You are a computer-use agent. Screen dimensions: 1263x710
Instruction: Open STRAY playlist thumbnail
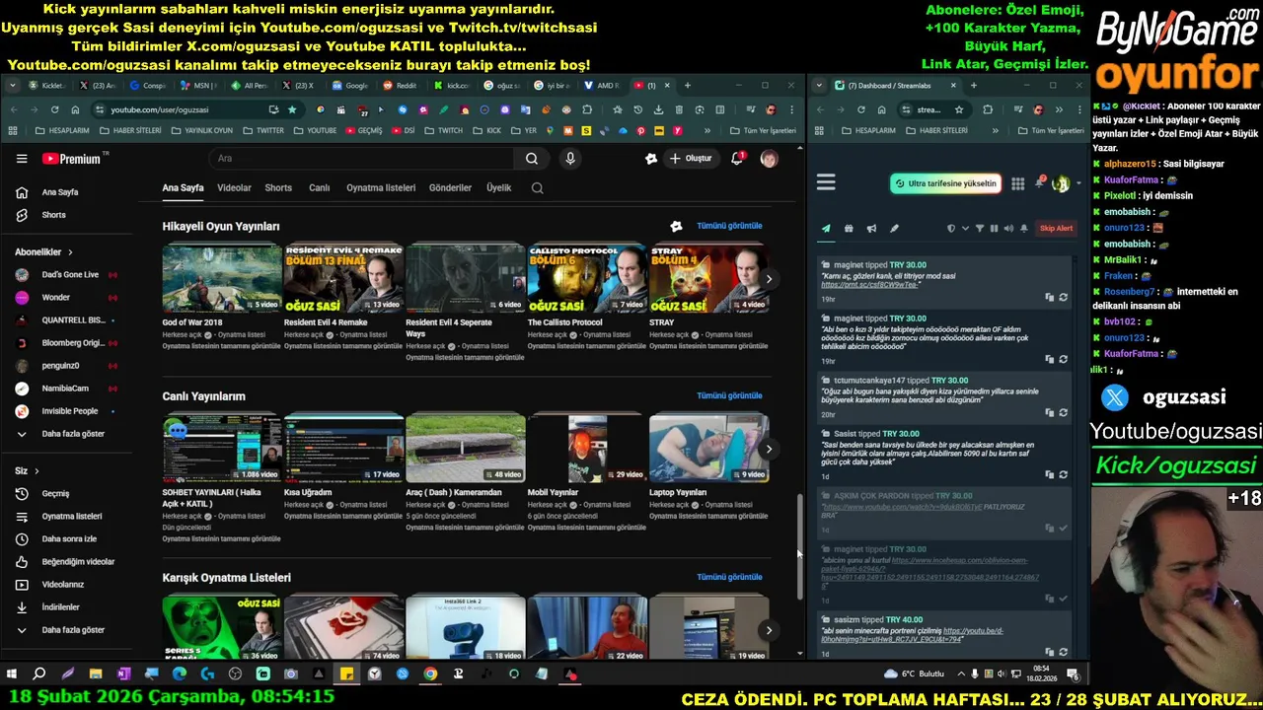708,278
